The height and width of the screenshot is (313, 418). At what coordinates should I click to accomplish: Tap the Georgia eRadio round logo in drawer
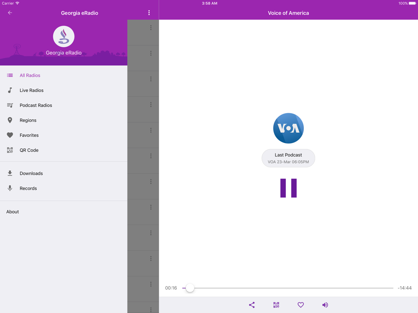coord(64,36)
